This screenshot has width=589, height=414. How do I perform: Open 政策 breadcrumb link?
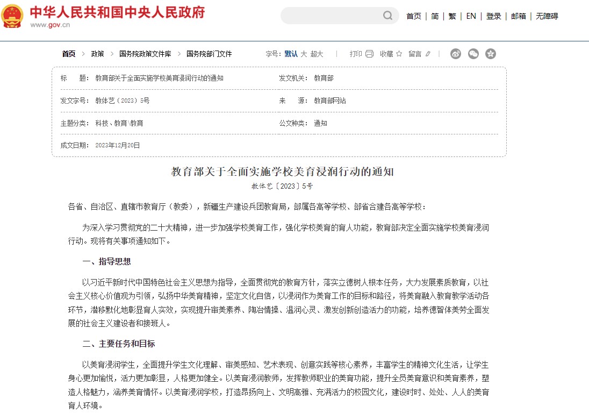[97, 54]
